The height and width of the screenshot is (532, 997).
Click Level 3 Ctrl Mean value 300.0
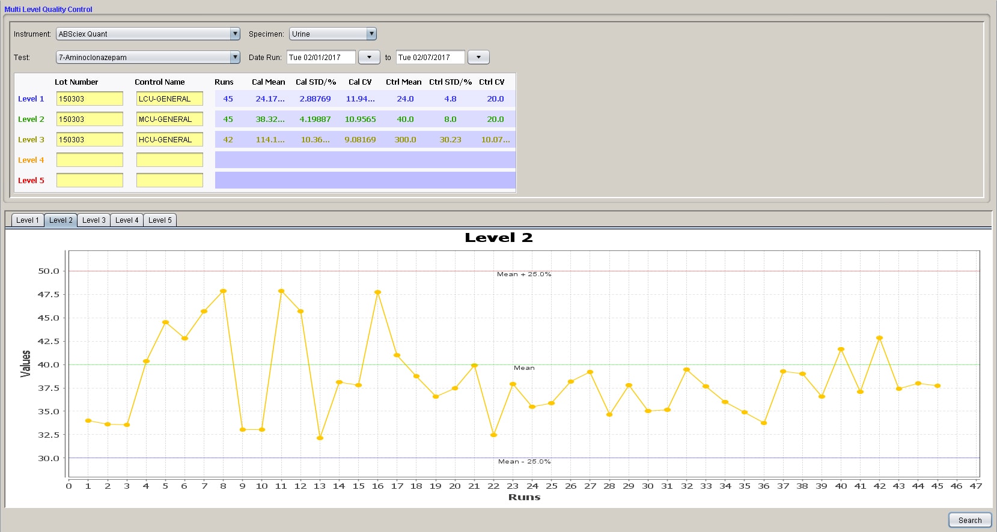tap(406, 140)
